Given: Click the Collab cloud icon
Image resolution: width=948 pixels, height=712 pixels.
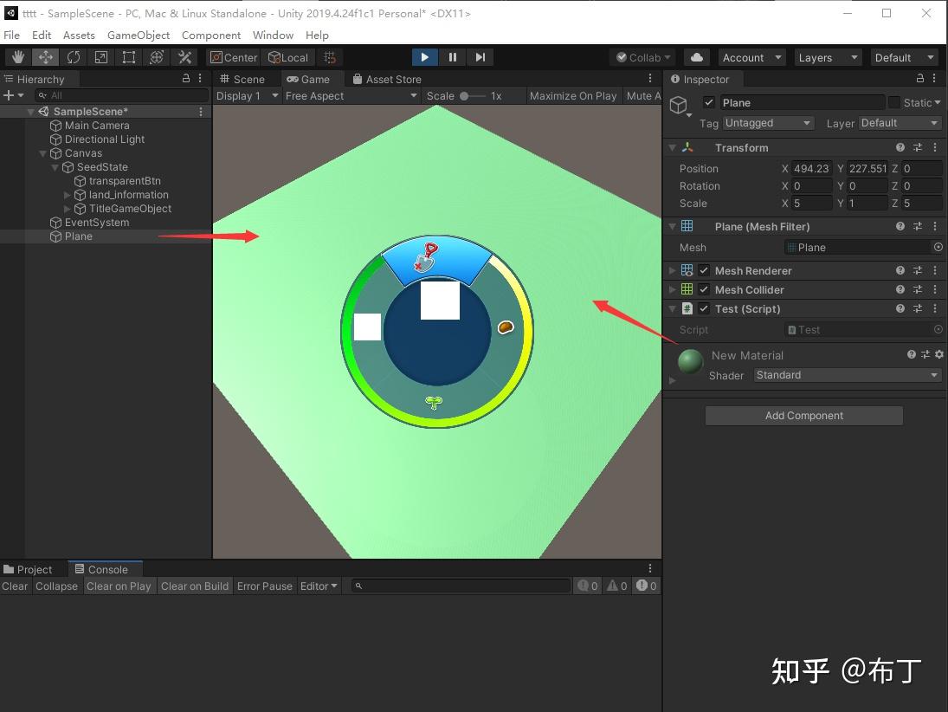Looking at the screenshot, I should 696,57.
